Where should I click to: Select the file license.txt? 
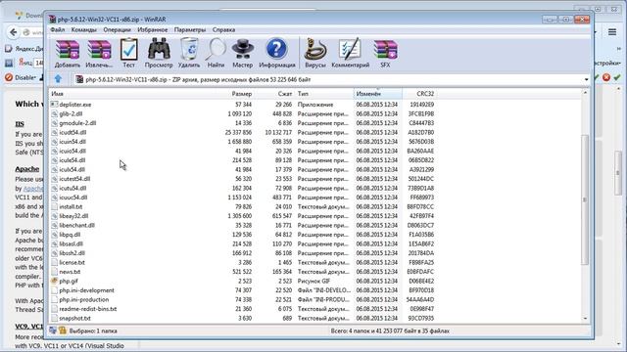coord(72,263)
